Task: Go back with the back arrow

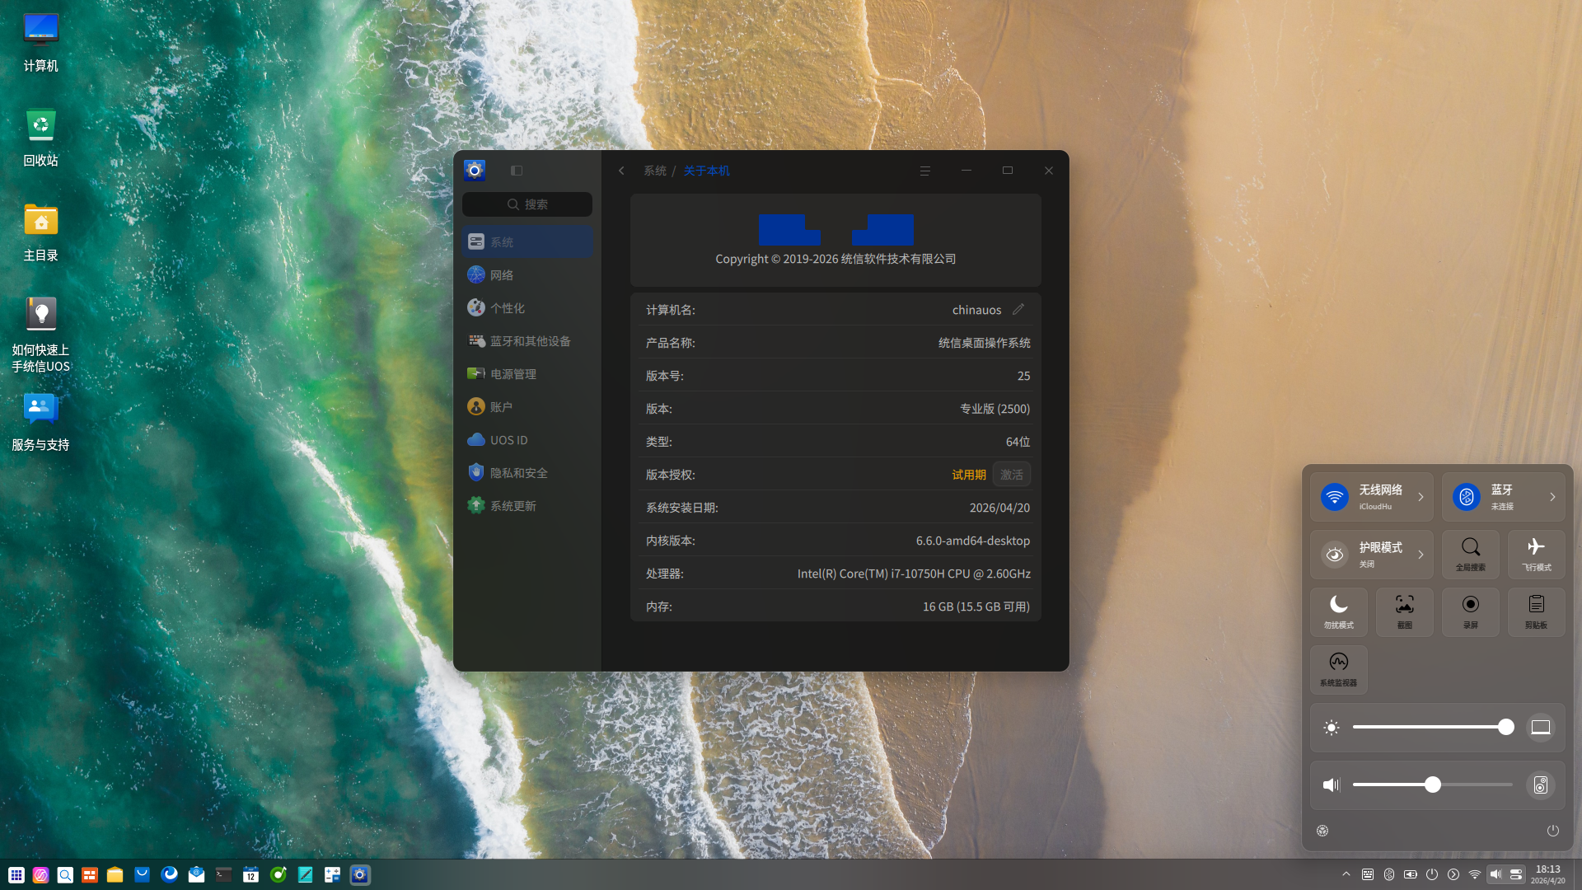Action: pos(621,171)
